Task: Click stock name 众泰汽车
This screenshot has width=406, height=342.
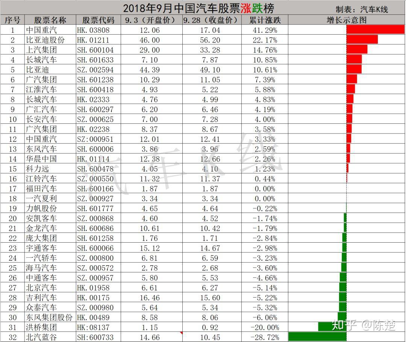Action: (41, 307)
